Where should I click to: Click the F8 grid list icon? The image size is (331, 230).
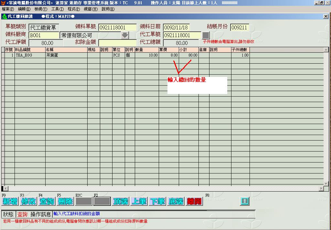tap(245, 201)
